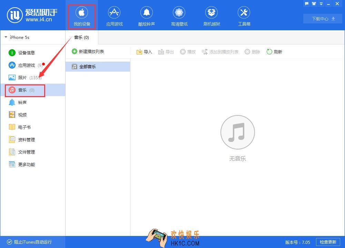Screen dimensions: 345x248
Task: Click the photos picture icon
Action: click(12, 77)
